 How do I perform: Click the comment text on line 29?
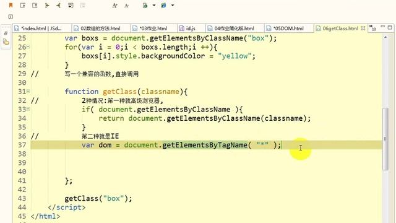[101, 74]
